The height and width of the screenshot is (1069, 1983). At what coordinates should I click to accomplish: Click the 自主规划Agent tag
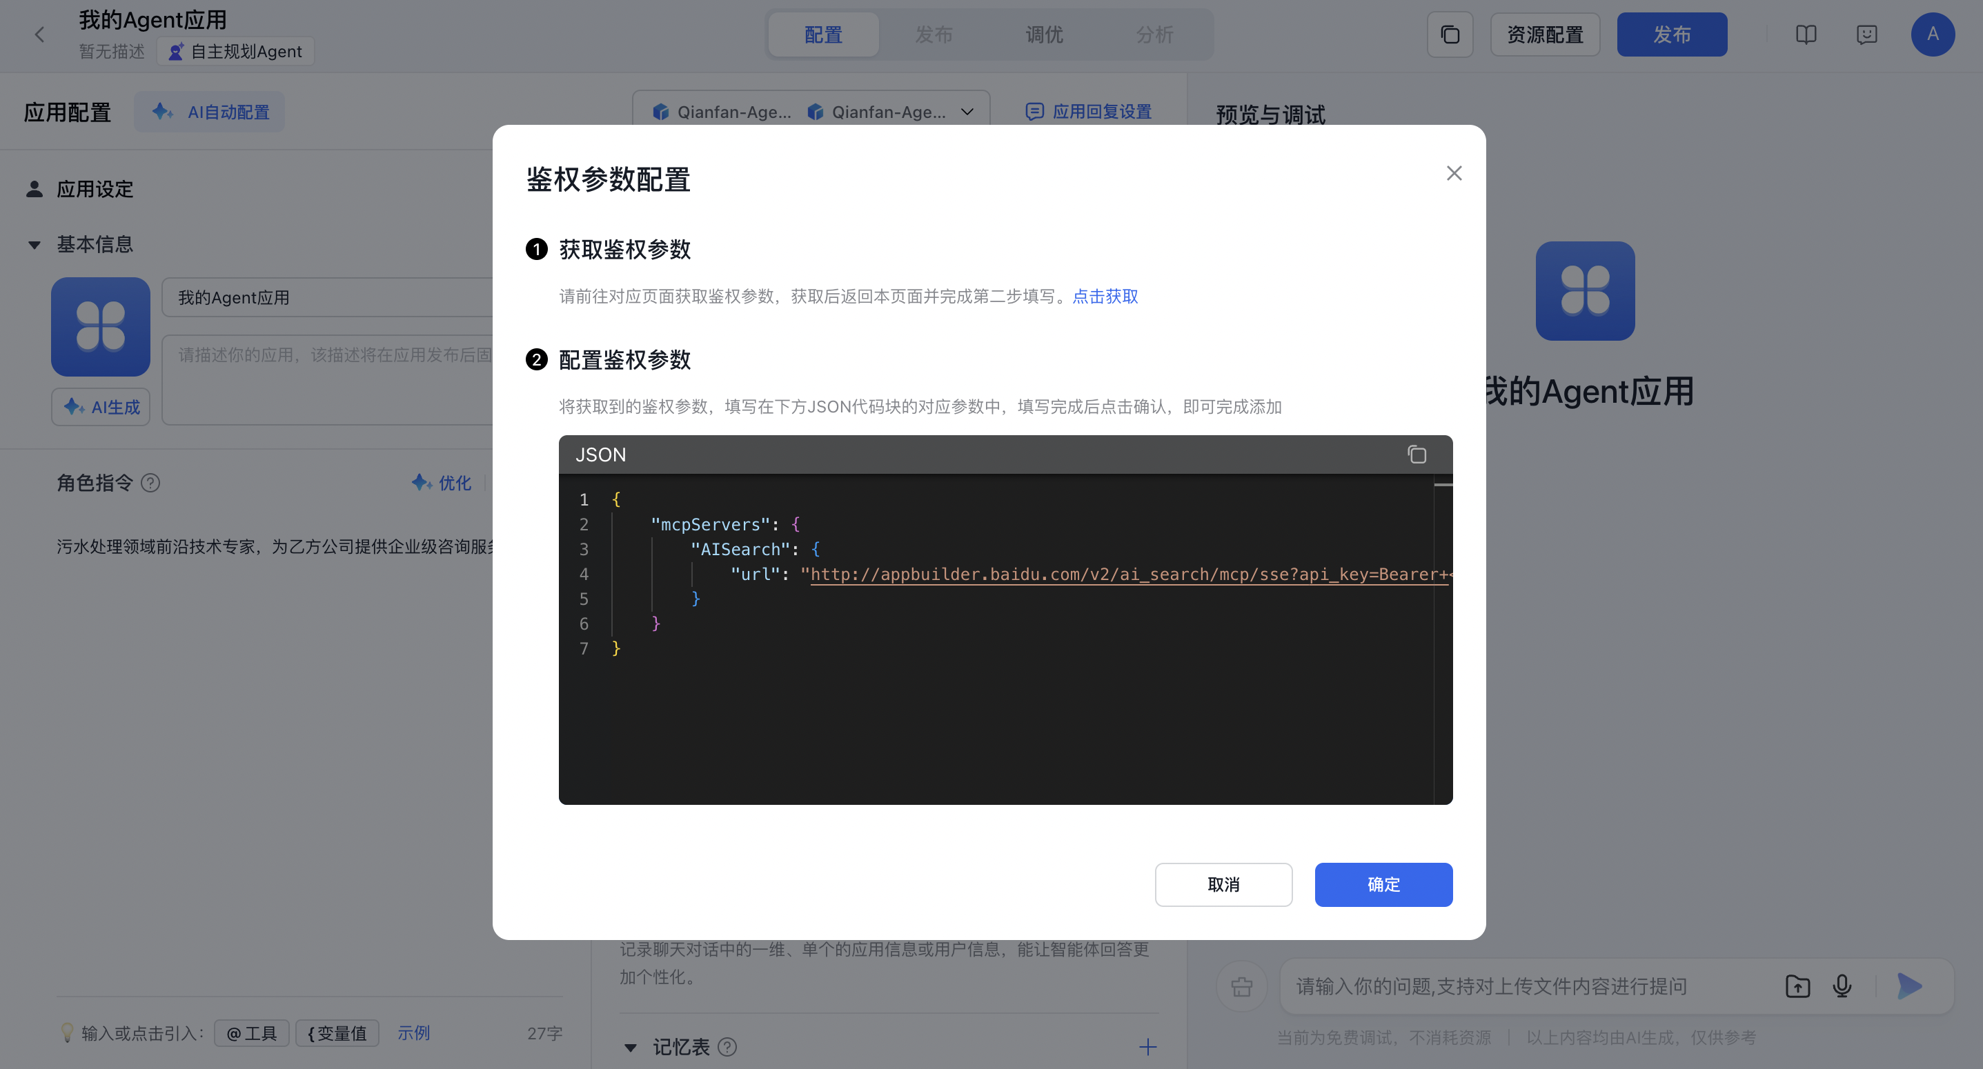click(235, 52)
